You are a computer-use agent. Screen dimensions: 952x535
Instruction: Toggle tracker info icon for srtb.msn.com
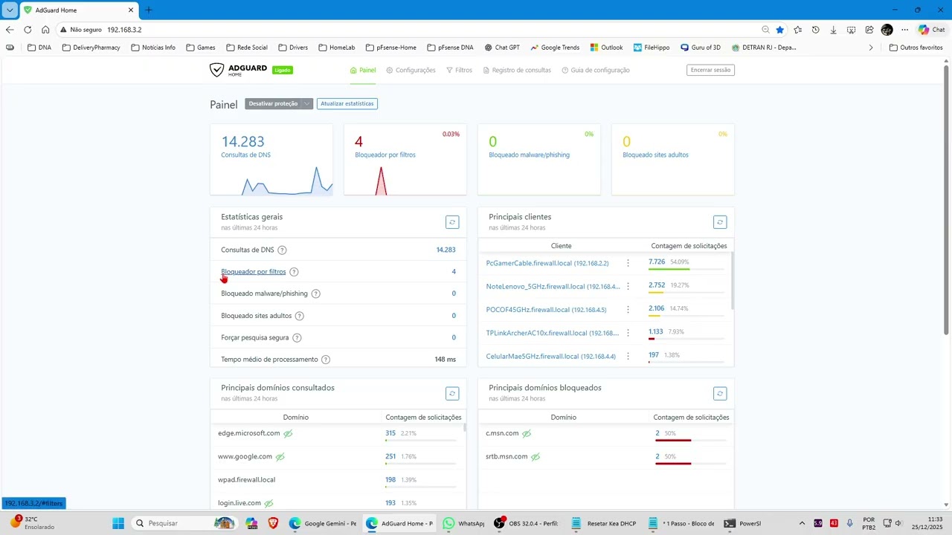pyautogui.click(x=535, y=456)
